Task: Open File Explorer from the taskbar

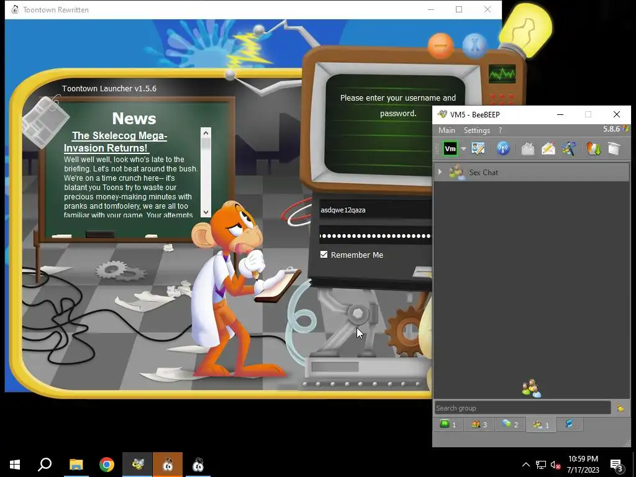Action: point(76,465)
